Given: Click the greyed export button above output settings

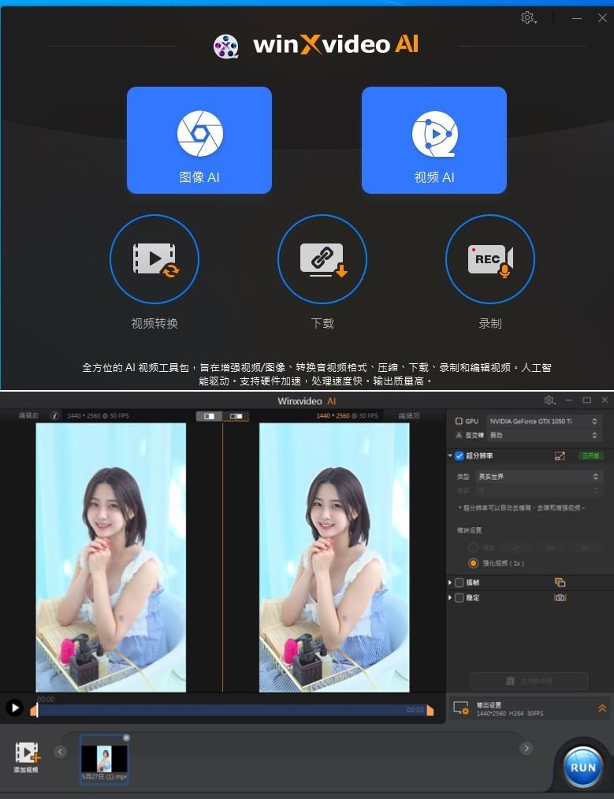Looking at the screenshot, I should pos(529,681).
